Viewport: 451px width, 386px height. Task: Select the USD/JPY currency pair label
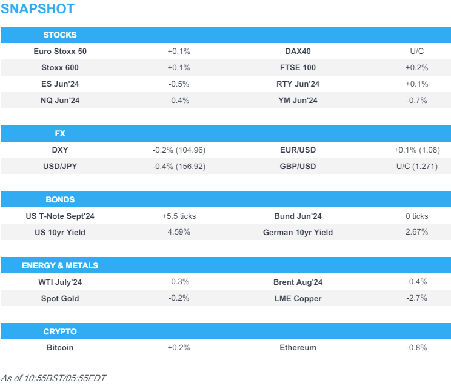coord(60,167)
